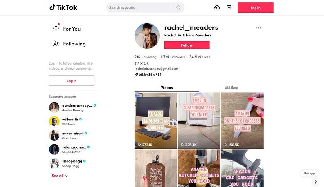Image resolution: width=324 pixels, height=187 pixels.
Task: Open Amazon Office Gadgets video thumbnail
Action: (x=156, y=120)
